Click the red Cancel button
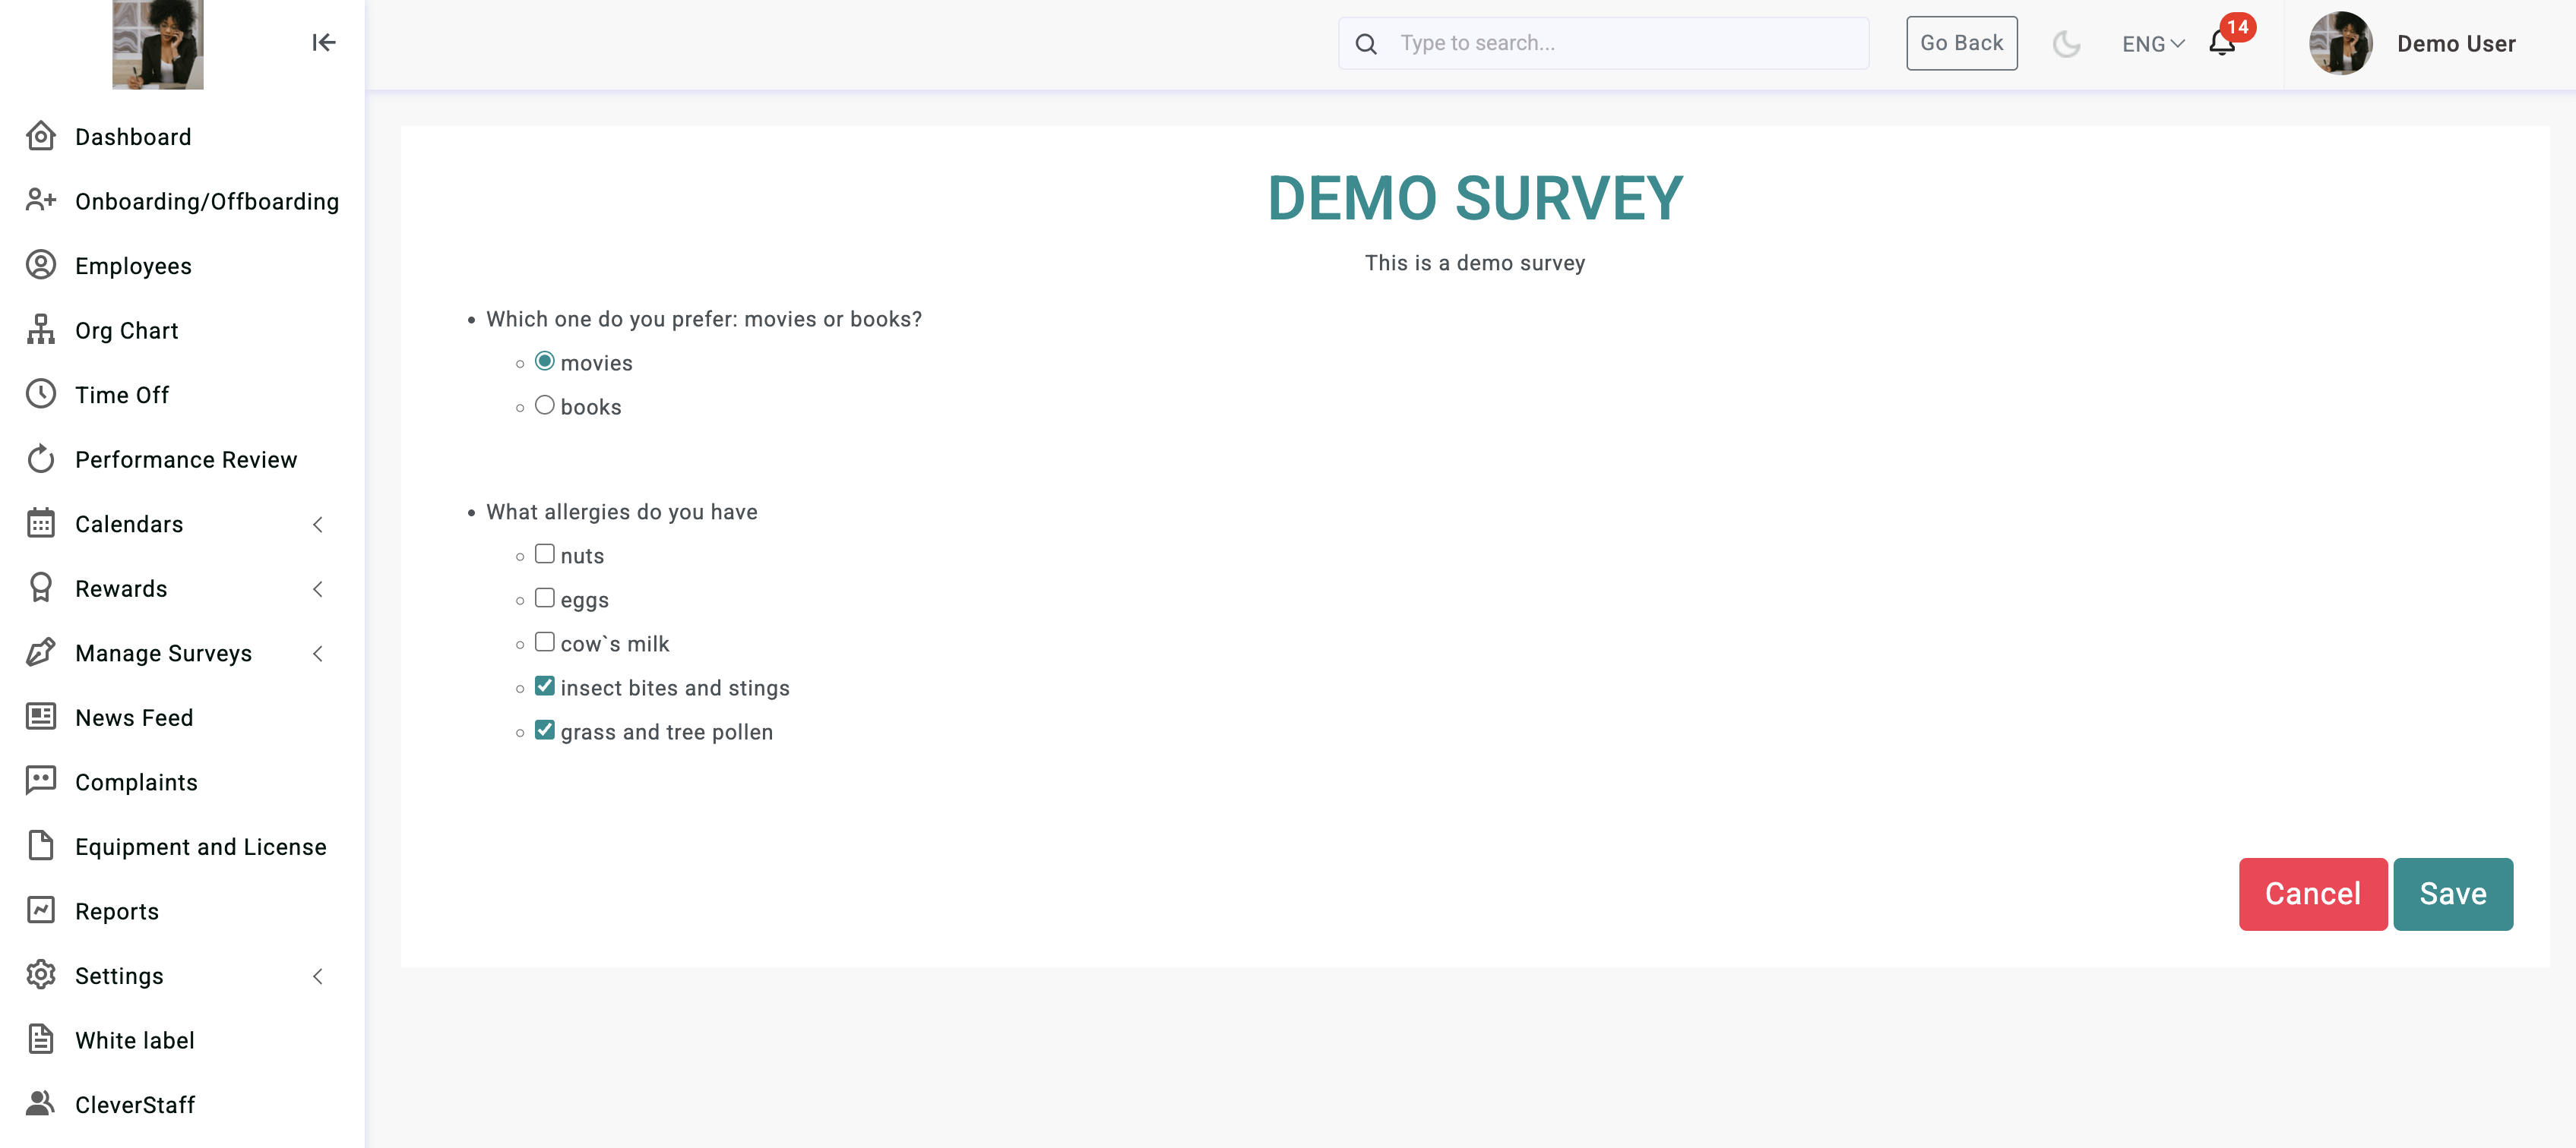The width and height of the screenshot is (2576, 1148). tap(2313, 894)
